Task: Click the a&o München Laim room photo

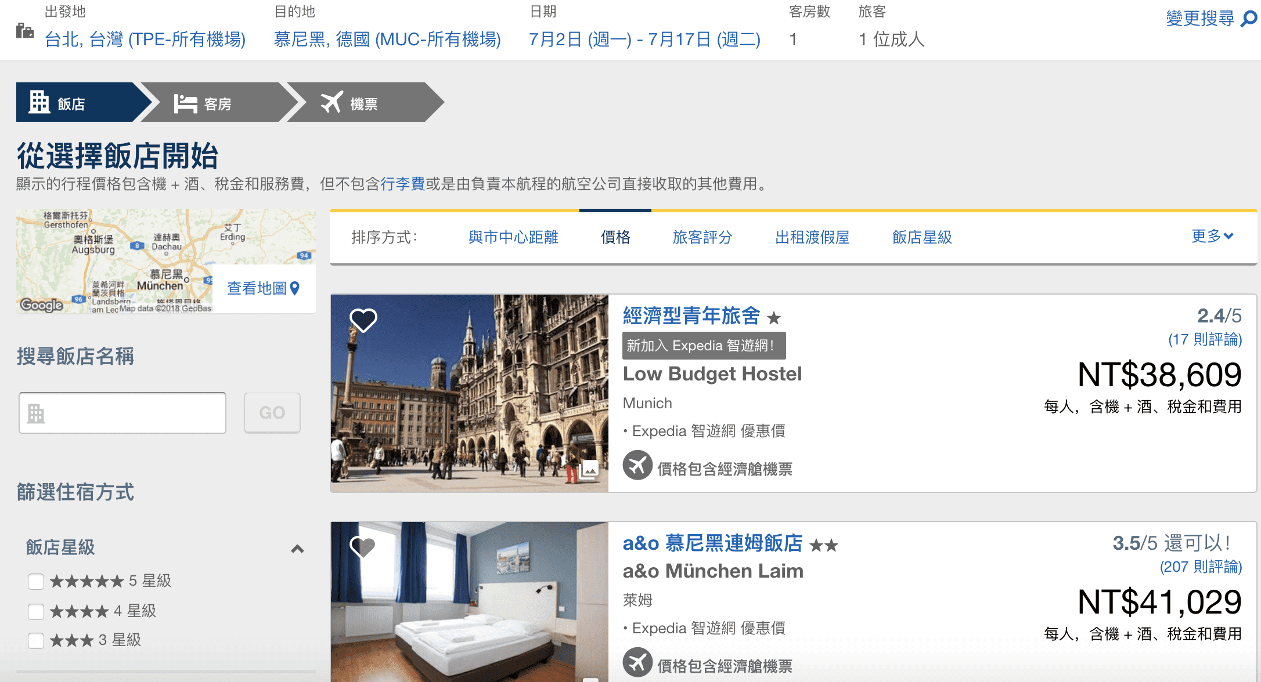Action: [470, 602]
